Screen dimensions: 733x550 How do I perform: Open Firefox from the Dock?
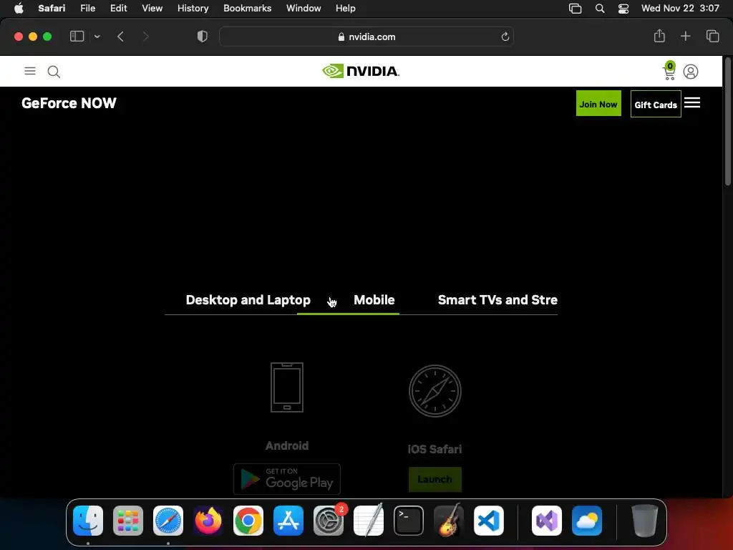click(208, 521)
